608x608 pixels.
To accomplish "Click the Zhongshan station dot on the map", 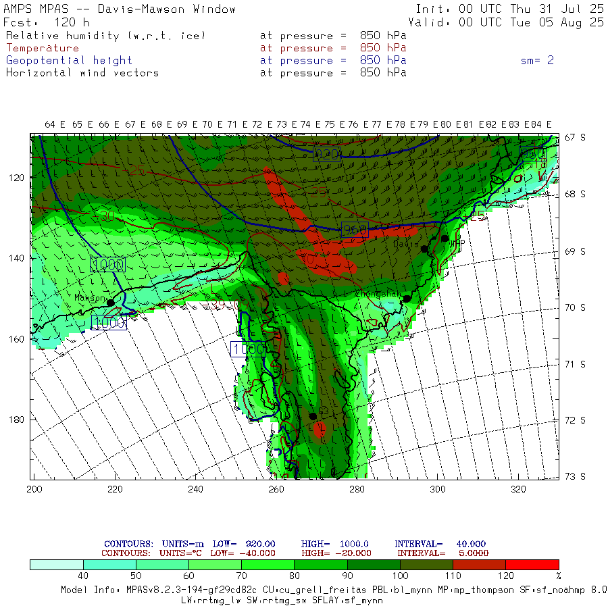I will (407, 299).
